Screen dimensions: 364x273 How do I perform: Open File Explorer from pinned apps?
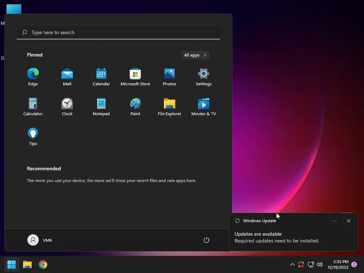click(170, 107)
